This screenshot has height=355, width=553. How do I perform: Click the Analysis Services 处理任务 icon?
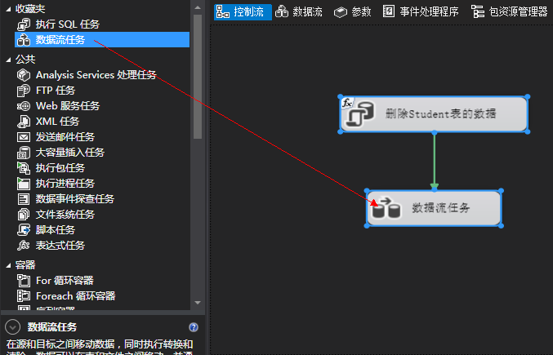(24, 75)
